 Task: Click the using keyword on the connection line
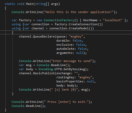click(x=16, y=24)
